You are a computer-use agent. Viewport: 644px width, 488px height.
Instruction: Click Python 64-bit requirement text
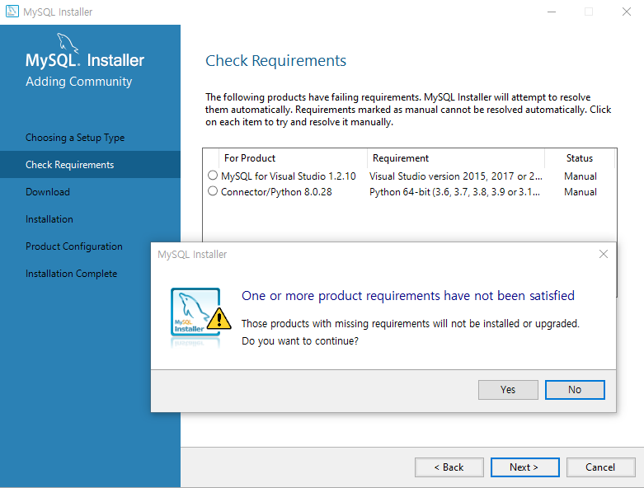click(x=454, y=192)
